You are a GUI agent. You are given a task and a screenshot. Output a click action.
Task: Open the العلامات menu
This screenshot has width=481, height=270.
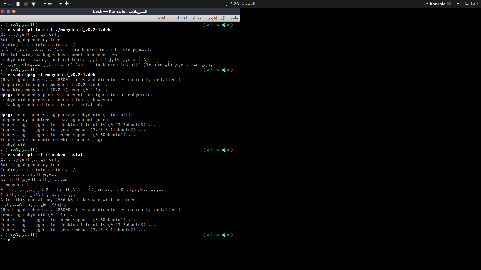tap(197, 18)
